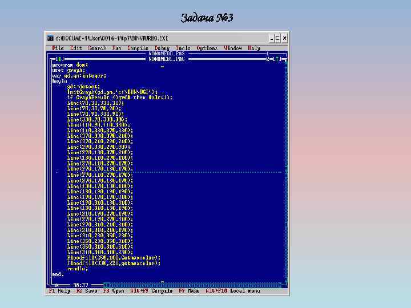Click the Line(70,30,330,30) statement

[95, 103]
